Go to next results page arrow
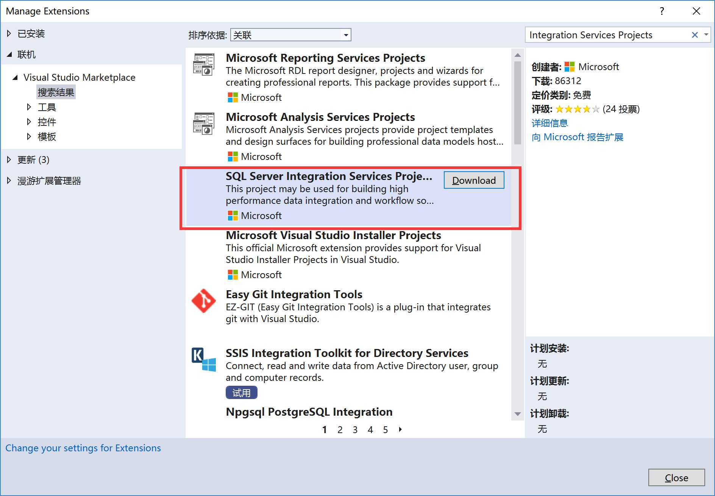The width and height of the screenshot is (715, 496). (x=400, y=429)
